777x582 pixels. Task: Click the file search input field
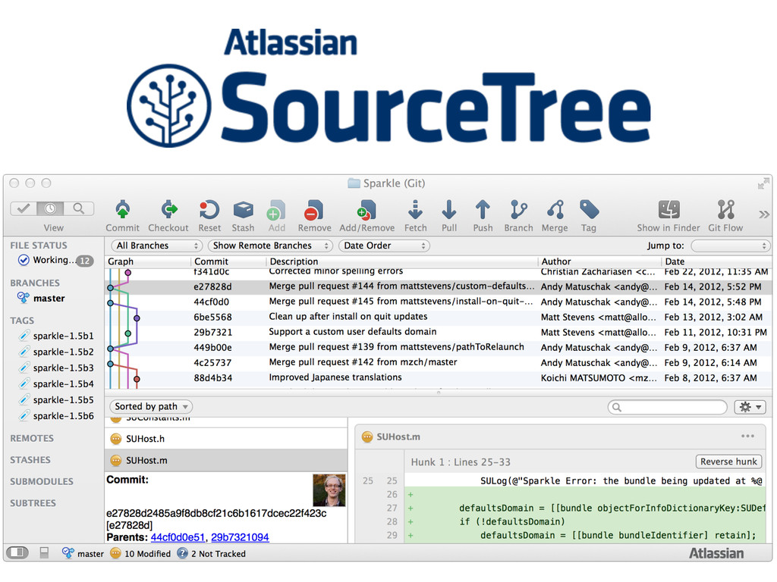point(668,407)
